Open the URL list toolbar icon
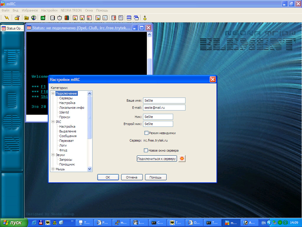This screenshot has height=227, width=302. (x=121, y=18)
